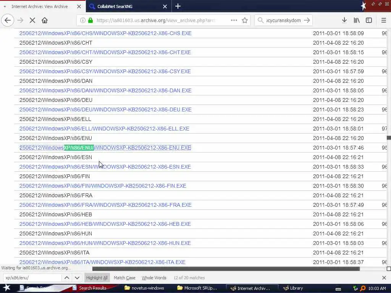Open page actions three-dot menu
This screenshot has width=391, height=293.
(x=234, y=21)
